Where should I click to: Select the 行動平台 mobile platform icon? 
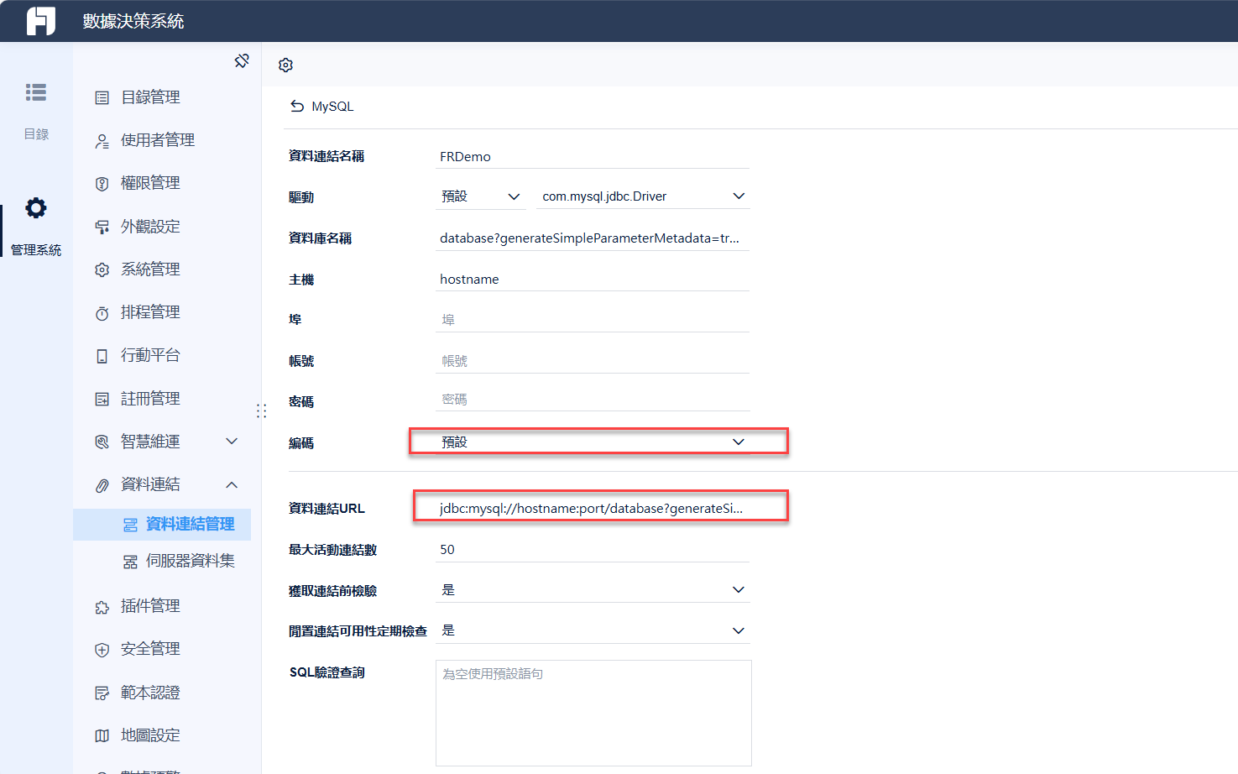102,354
